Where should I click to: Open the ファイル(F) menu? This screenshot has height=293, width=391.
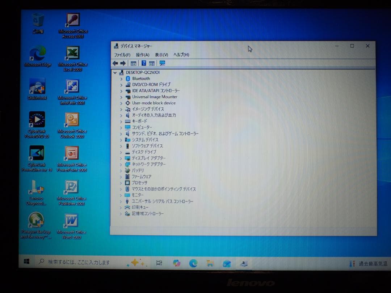point(122,55)
